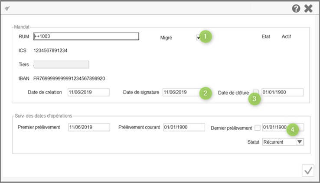The image size is (320, 183).
Task: Click the greyed-out Tiers field
Action: 61,64
